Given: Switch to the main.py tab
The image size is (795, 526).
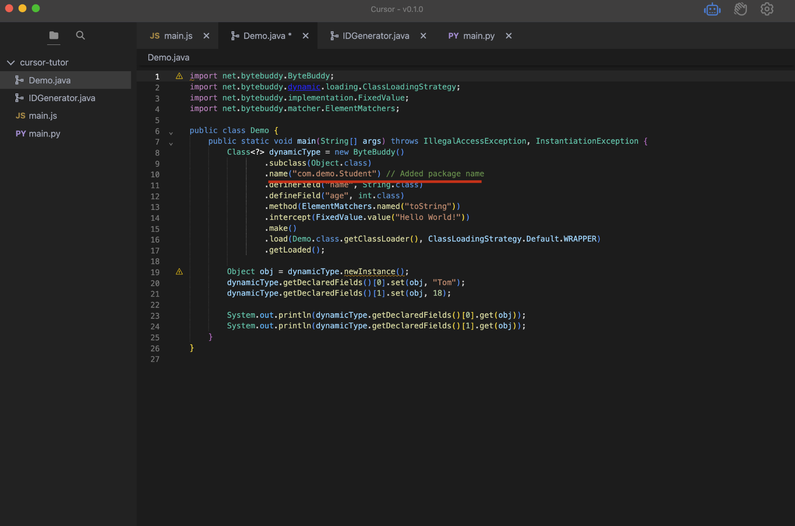Looking at the screenshot, I should click(479, 36).
